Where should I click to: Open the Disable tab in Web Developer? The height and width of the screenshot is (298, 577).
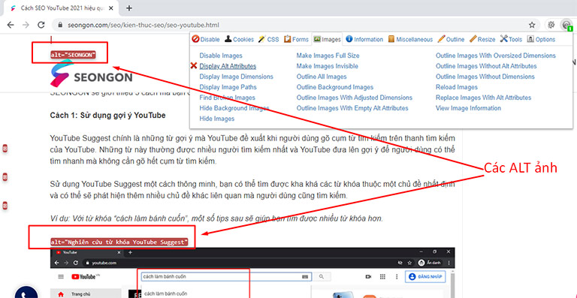206,39
